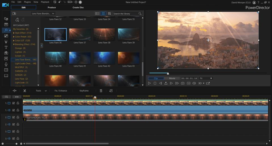Adjust preview volume speaker icon
Image resolution: width=272 pixels, height=146 pixels.
point(194,83)
